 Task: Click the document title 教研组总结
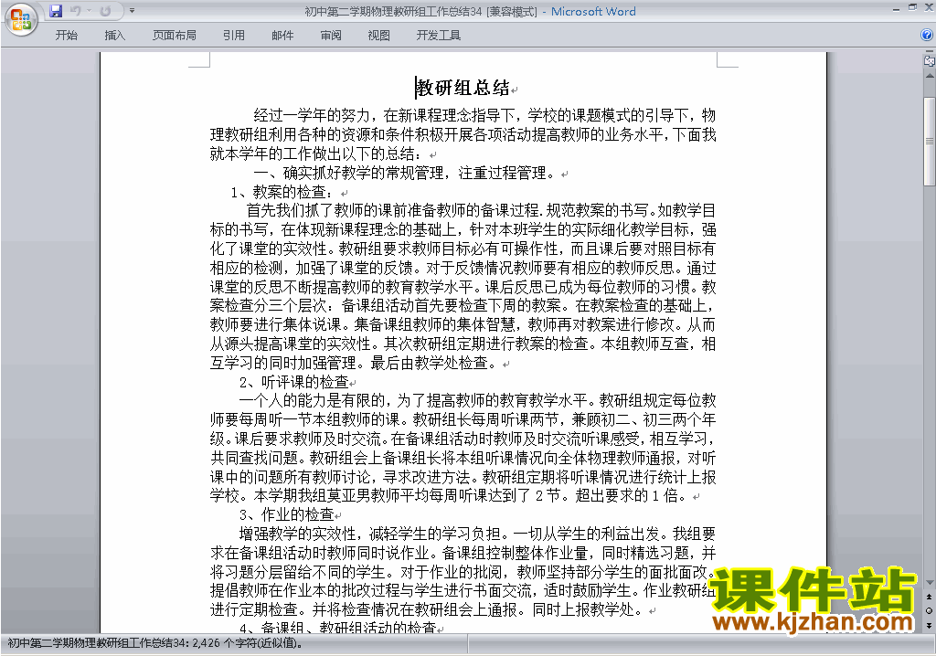point(463,88)
